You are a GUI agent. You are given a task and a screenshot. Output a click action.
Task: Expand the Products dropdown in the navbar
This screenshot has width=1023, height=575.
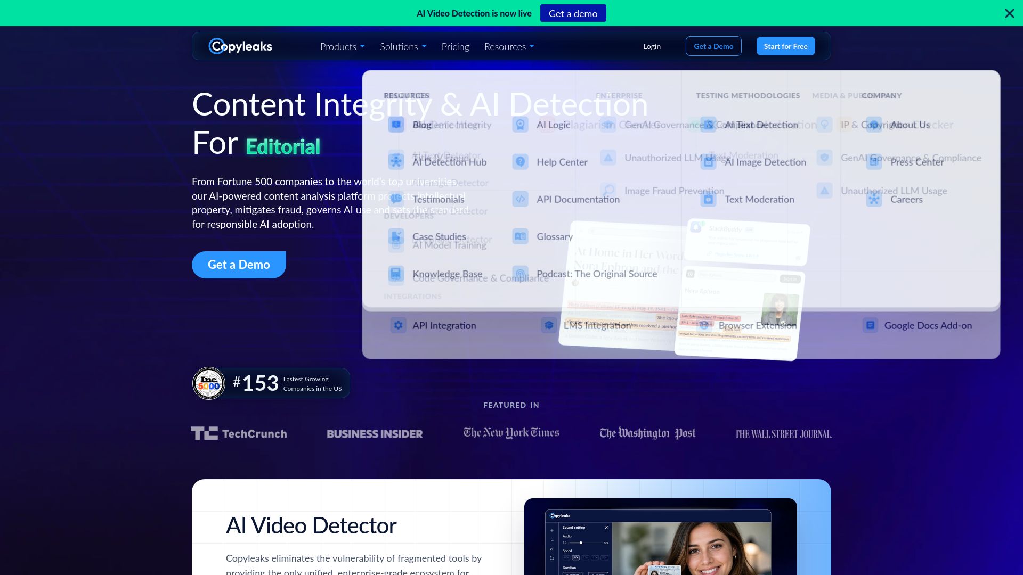342,47
